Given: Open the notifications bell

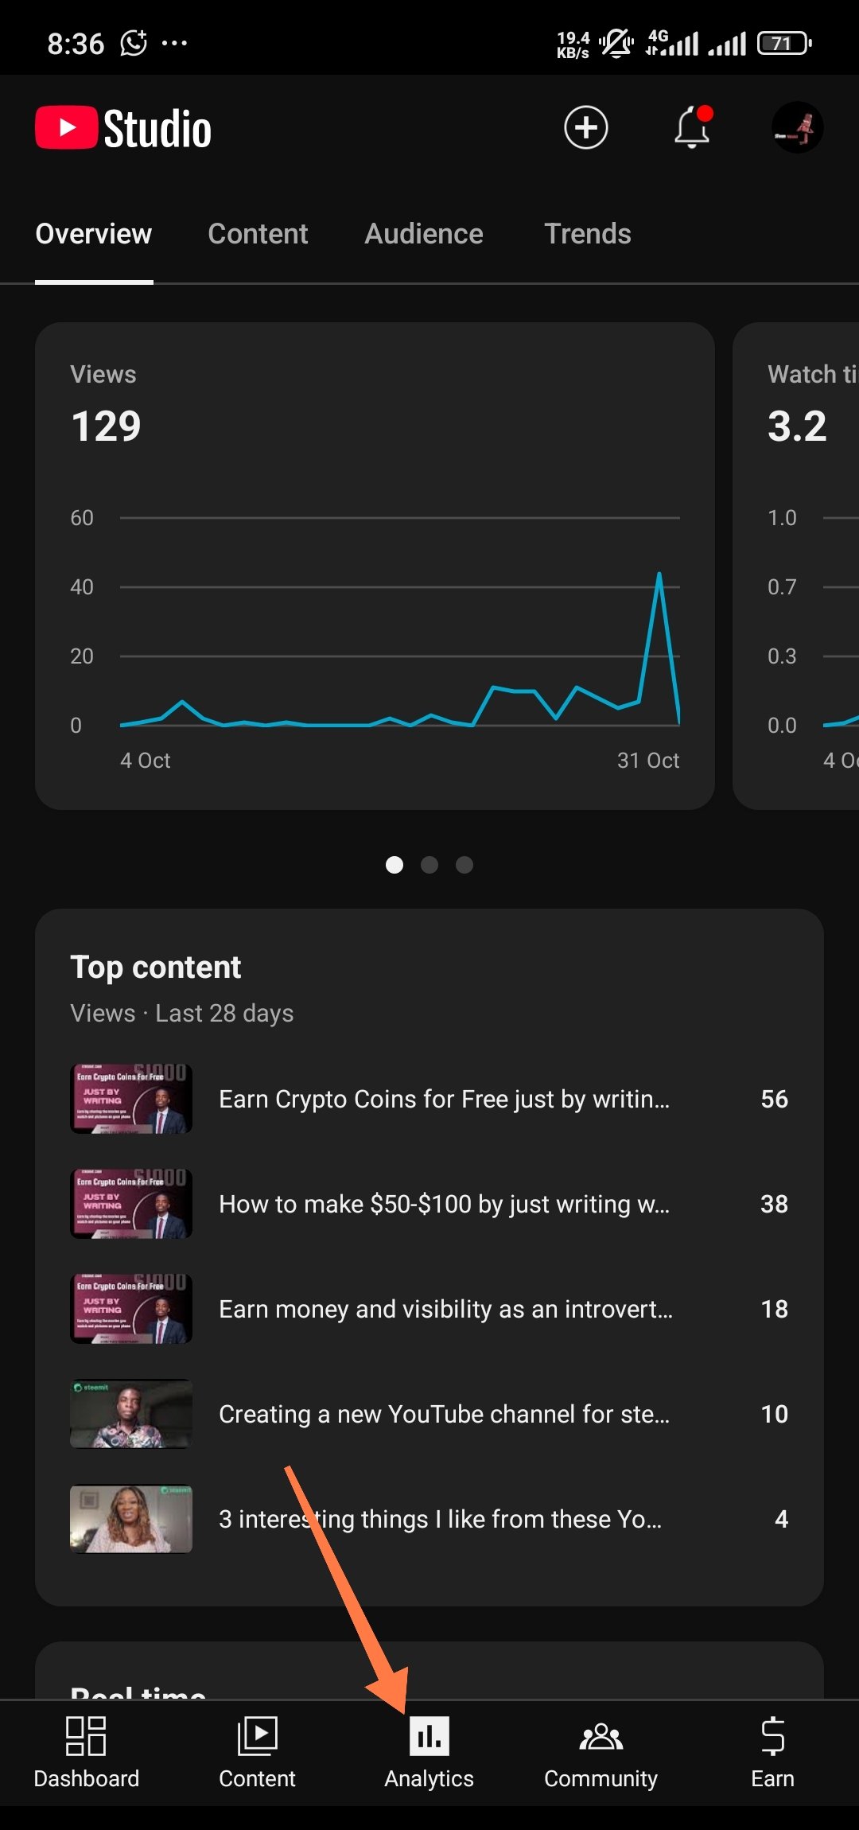Looking at the screenshot, I should pos(692,127).
